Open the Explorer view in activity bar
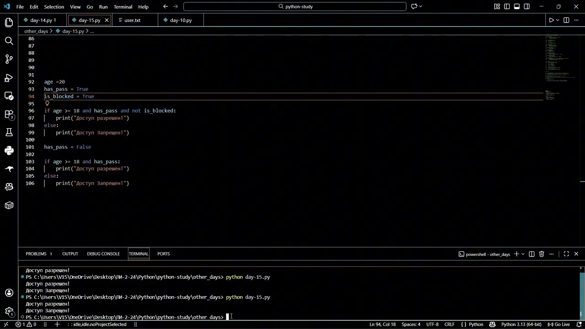585x329 pixels. point(9,22)
